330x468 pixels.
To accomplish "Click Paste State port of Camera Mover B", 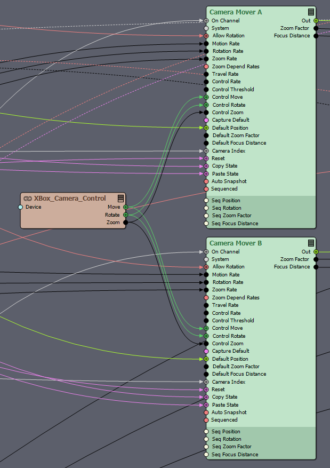I will coord(206,405).
